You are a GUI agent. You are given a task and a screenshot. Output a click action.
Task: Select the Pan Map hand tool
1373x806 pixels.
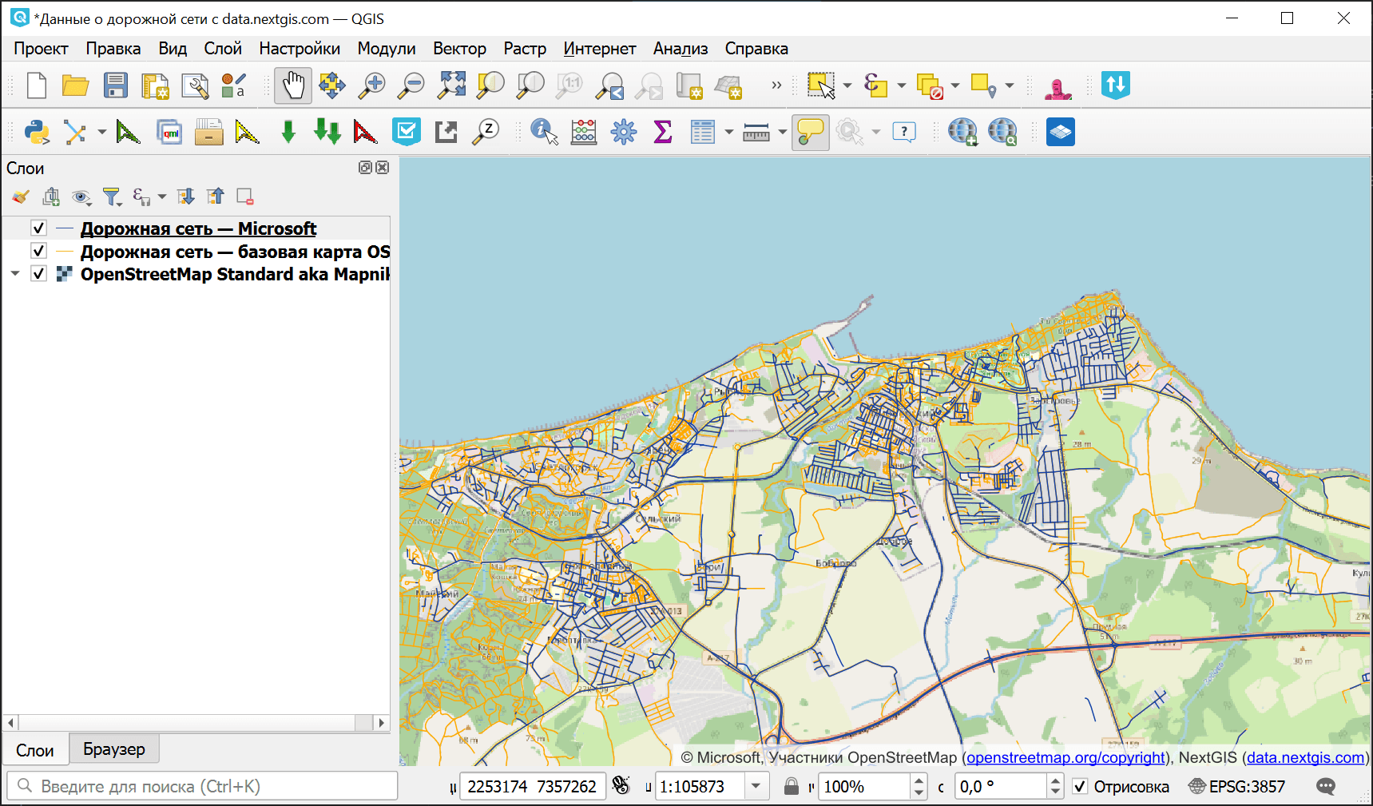click(292, 85)
